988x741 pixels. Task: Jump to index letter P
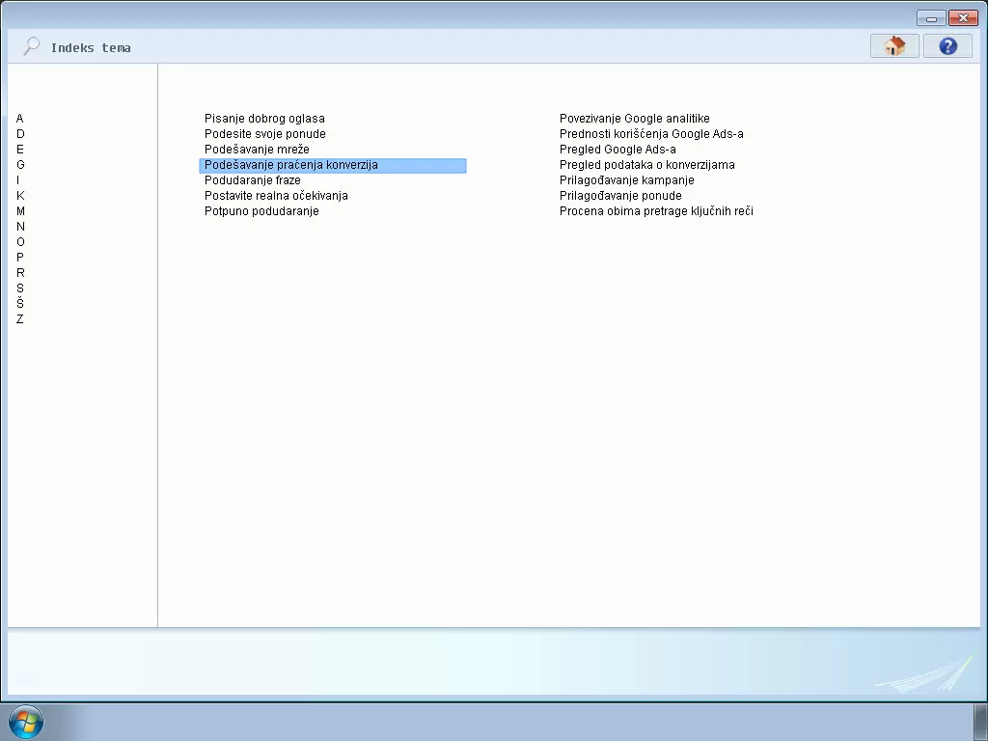[x=20, y=257]
